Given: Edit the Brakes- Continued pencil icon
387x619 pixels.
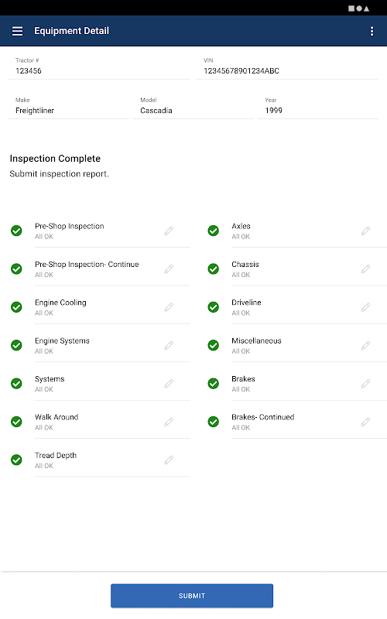Looking at the screenshot, I should [x=365, y=422].
